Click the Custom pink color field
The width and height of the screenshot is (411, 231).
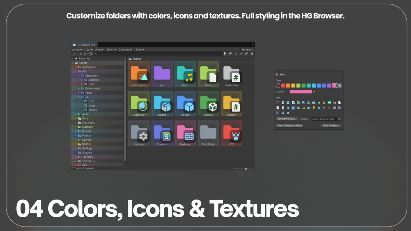pyautogui.click(x=301, y=92)
